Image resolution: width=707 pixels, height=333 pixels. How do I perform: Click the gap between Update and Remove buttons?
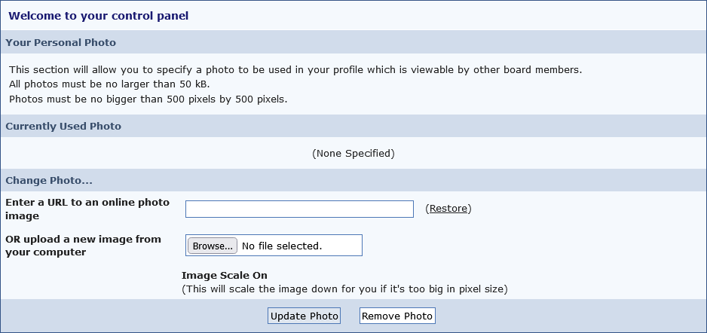point(350,316)
